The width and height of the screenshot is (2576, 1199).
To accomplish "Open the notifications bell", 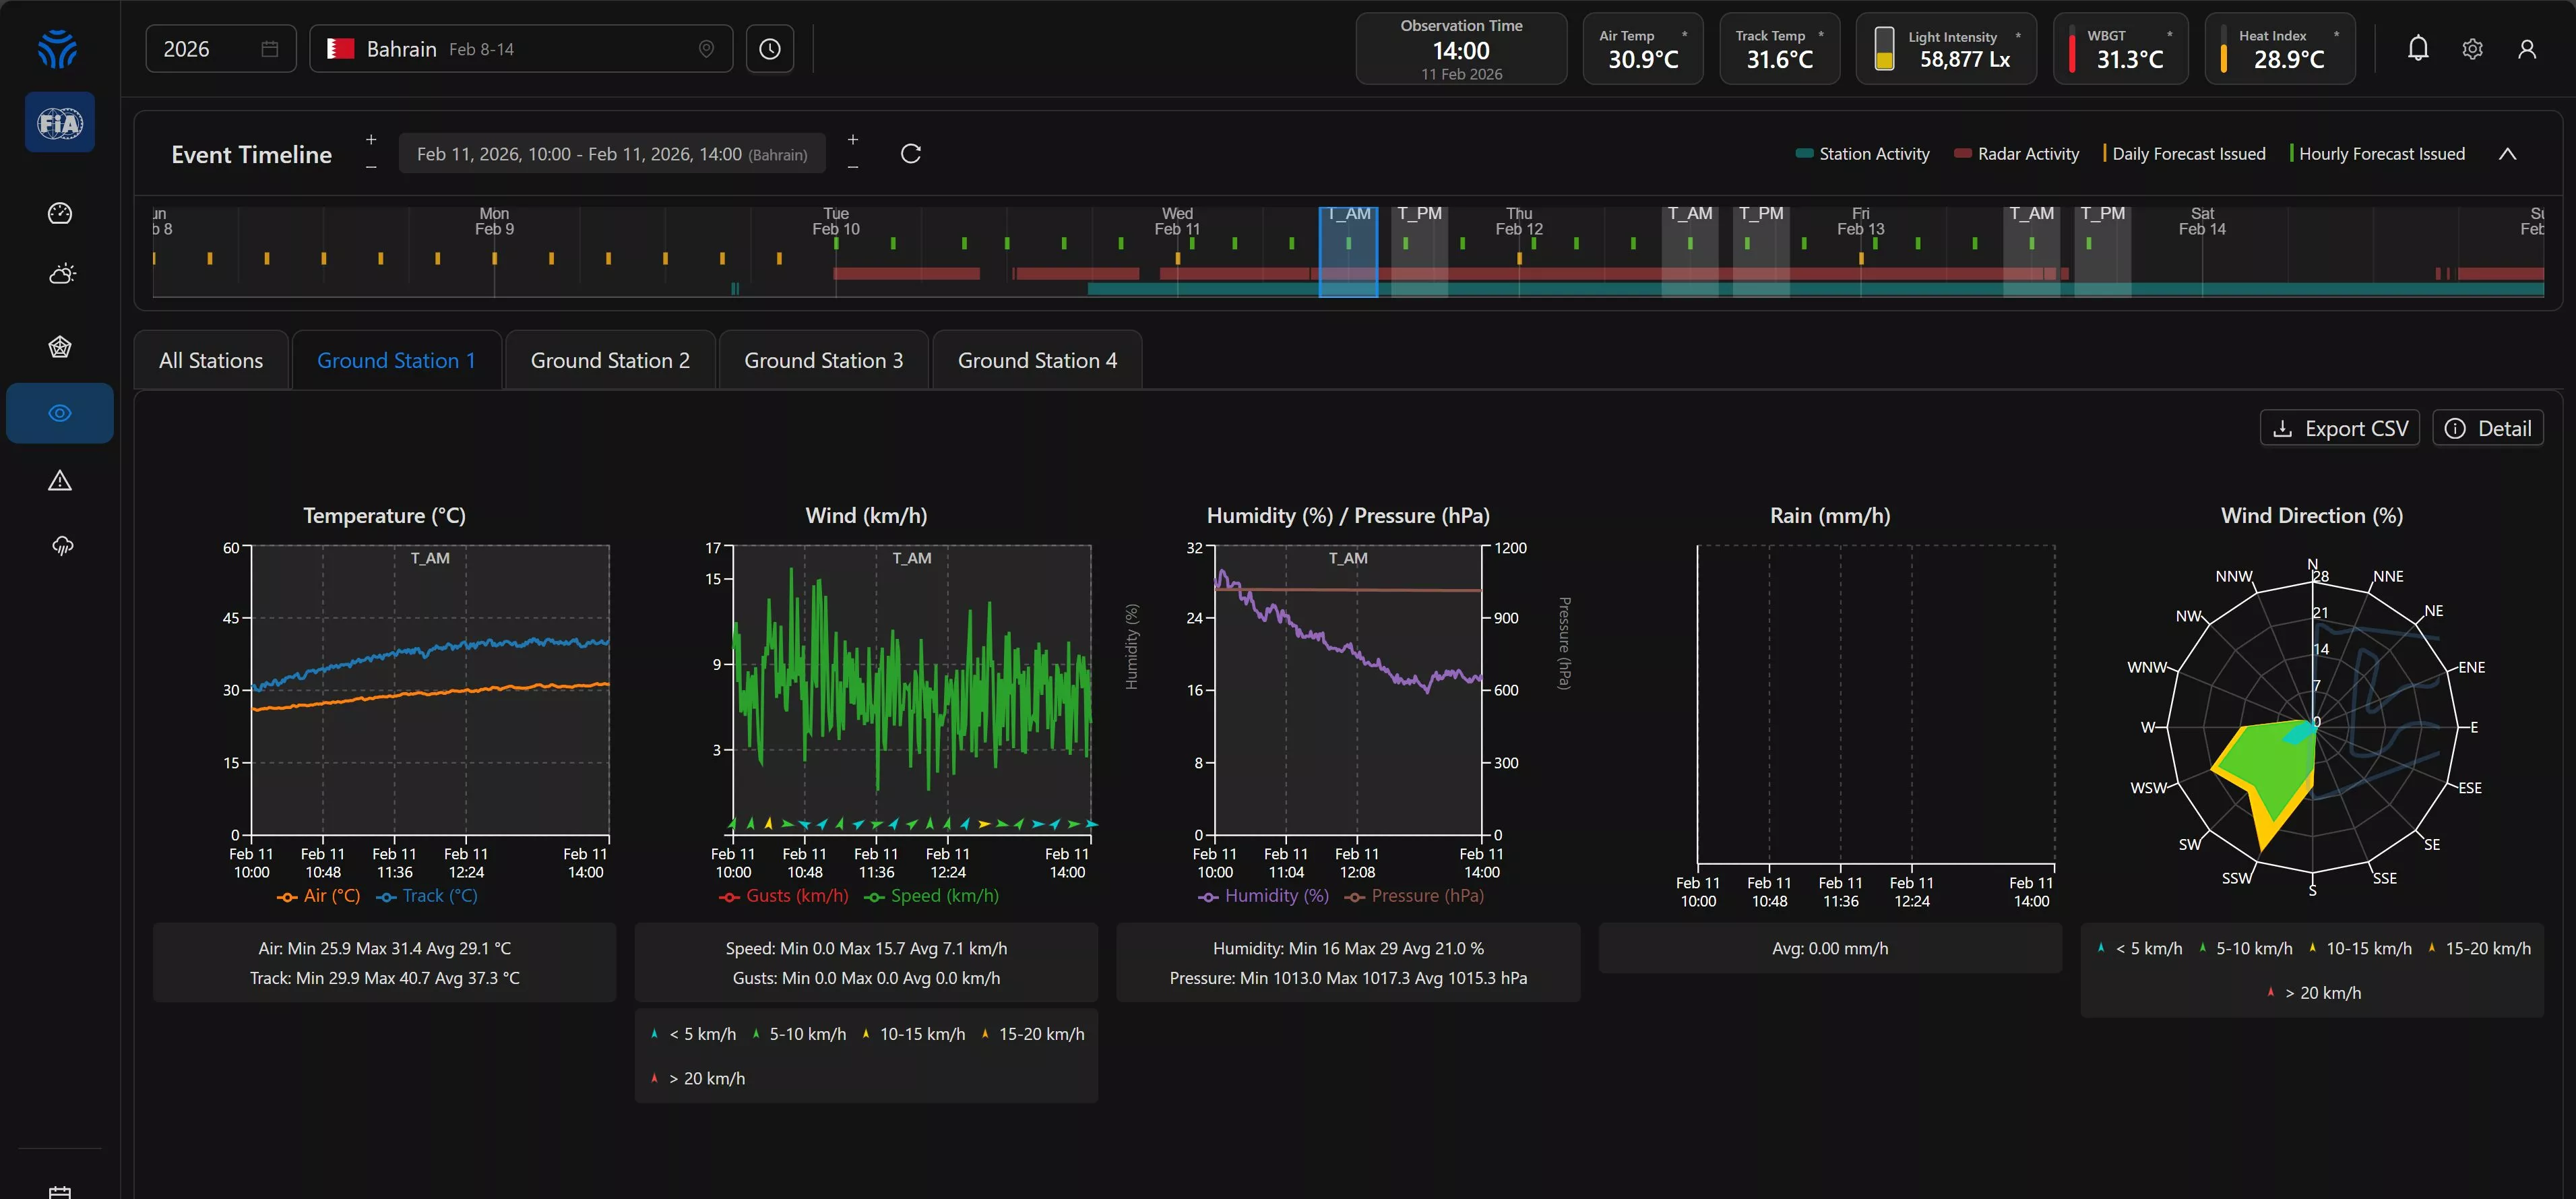I will tap(2418, 48).
